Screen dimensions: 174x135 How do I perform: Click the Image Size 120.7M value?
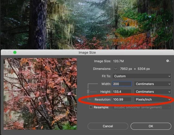point(119,61)
